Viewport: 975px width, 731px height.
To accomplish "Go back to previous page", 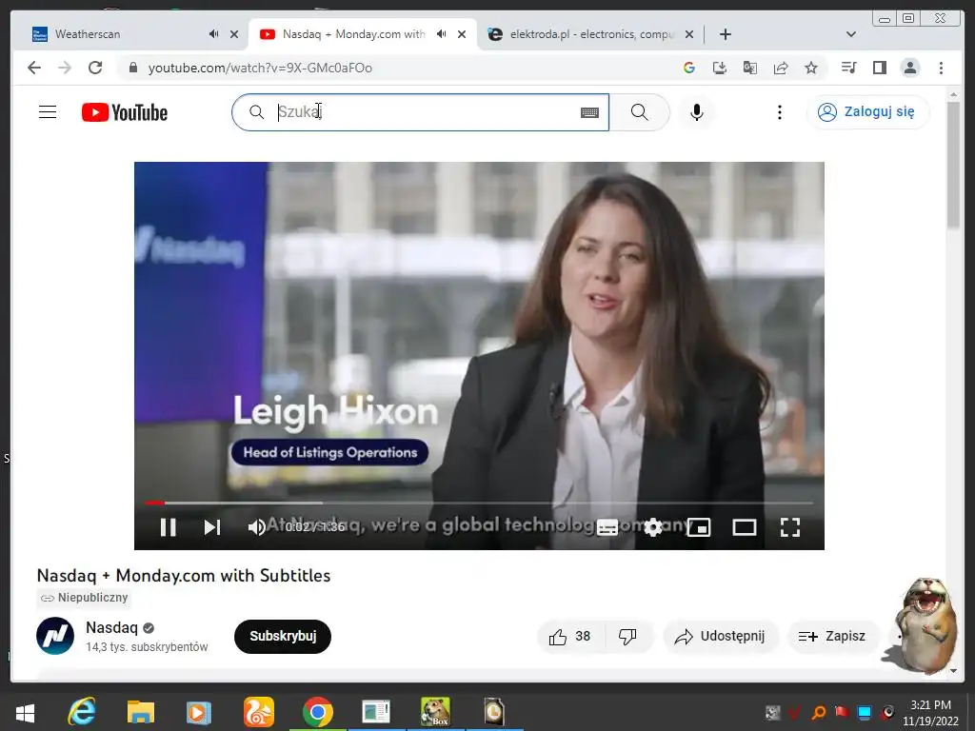I will [34, 68].
